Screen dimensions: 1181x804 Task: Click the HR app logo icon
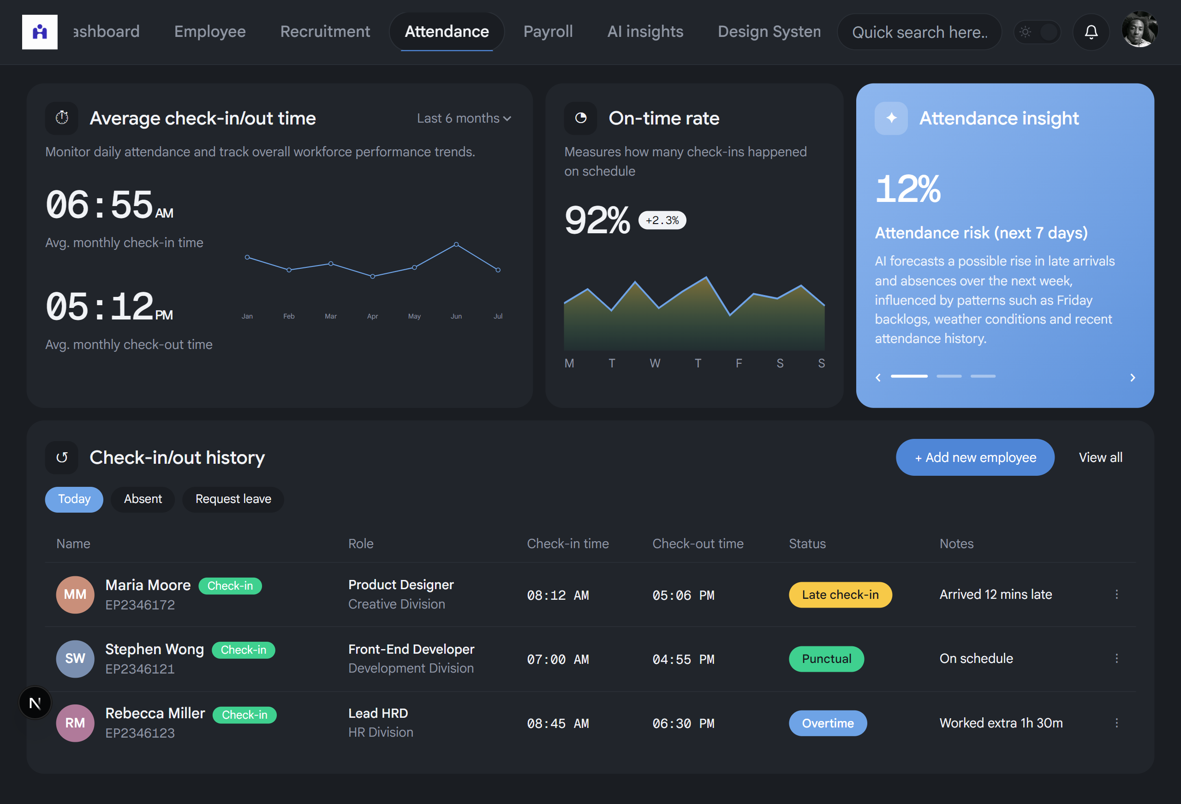(40, 32)
